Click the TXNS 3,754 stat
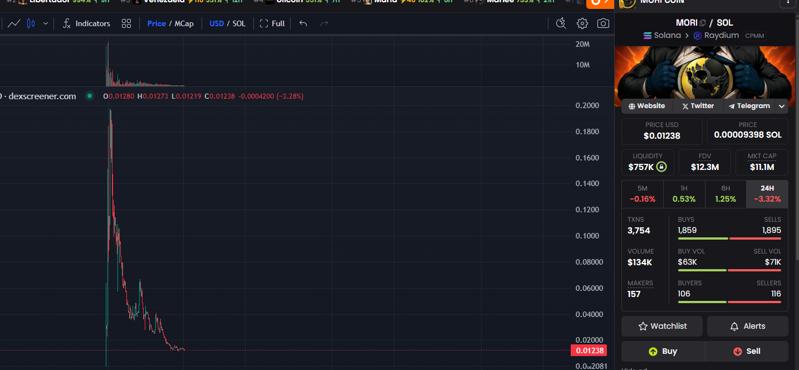The image size is (799, 370). 639,225
